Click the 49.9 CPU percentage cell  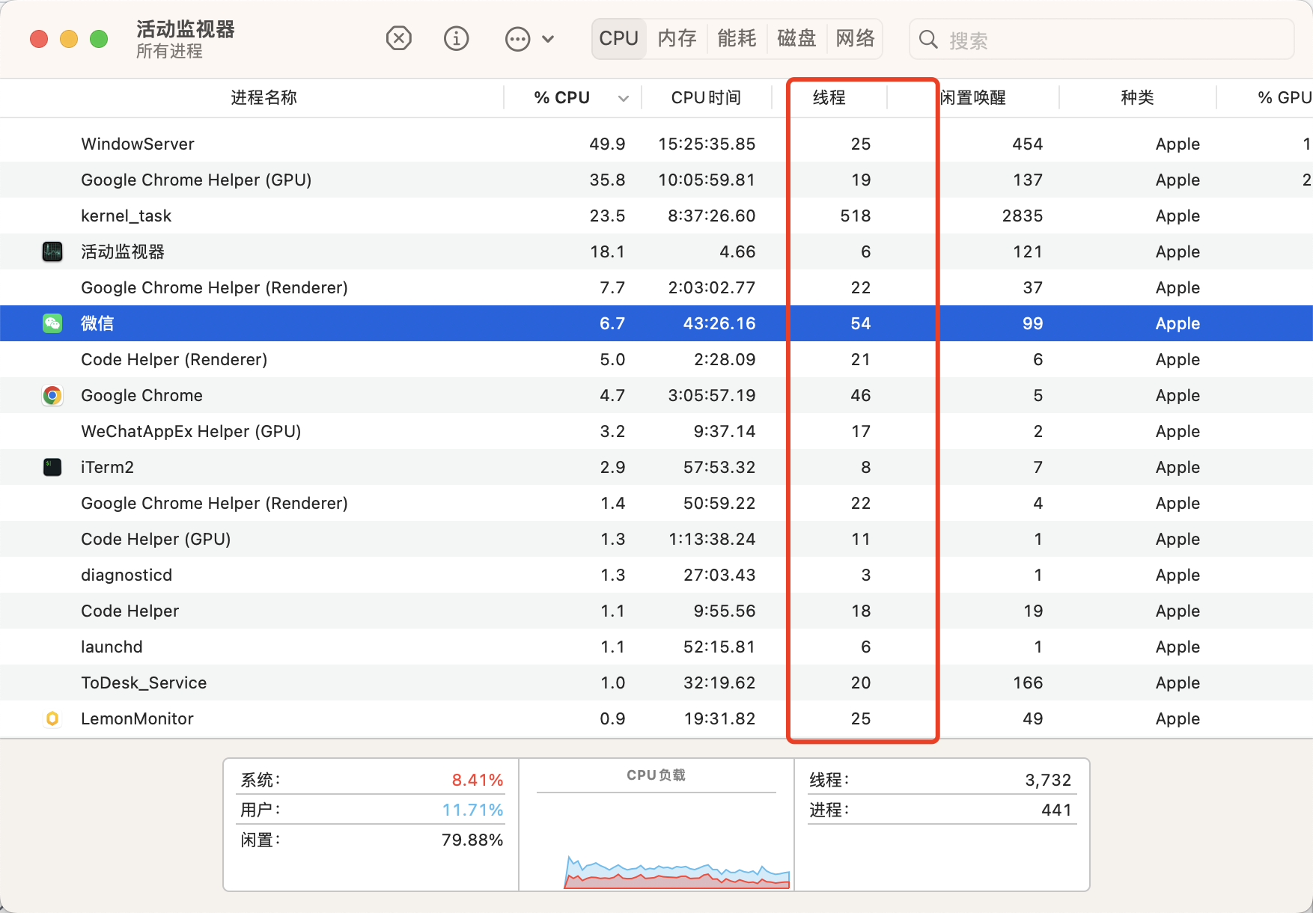[607, 144]
